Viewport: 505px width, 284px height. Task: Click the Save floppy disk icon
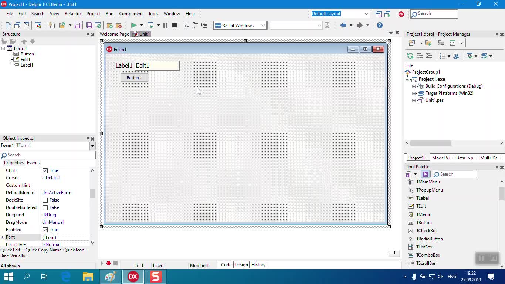[77, 25]
